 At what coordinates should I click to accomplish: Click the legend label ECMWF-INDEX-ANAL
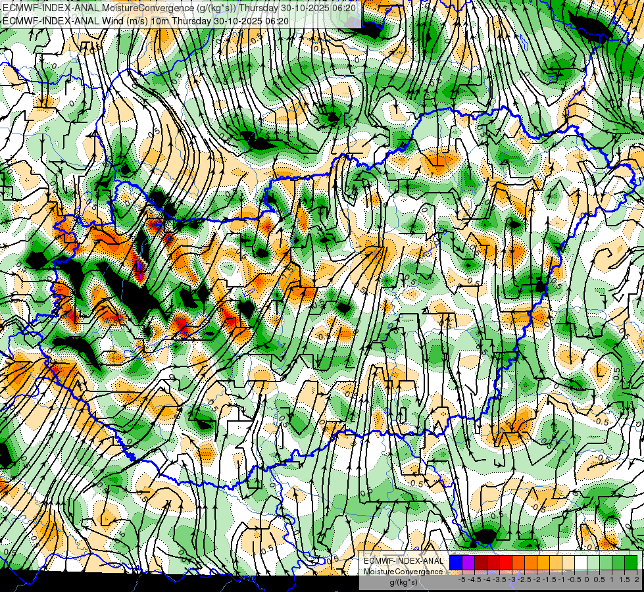403,561
